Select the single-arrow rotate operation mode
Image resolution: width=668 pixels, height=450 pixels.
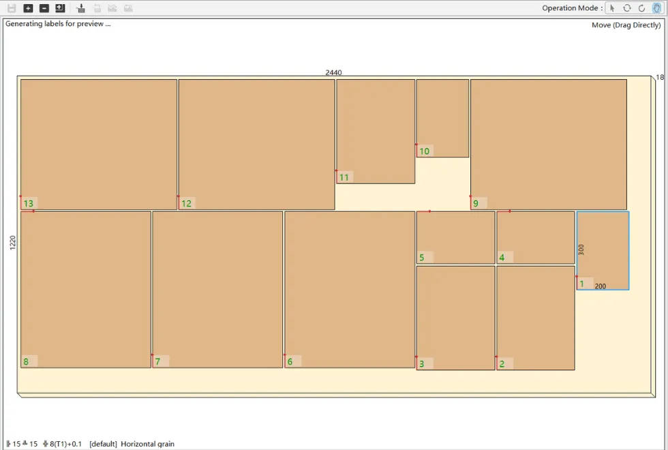pos(641,8)
